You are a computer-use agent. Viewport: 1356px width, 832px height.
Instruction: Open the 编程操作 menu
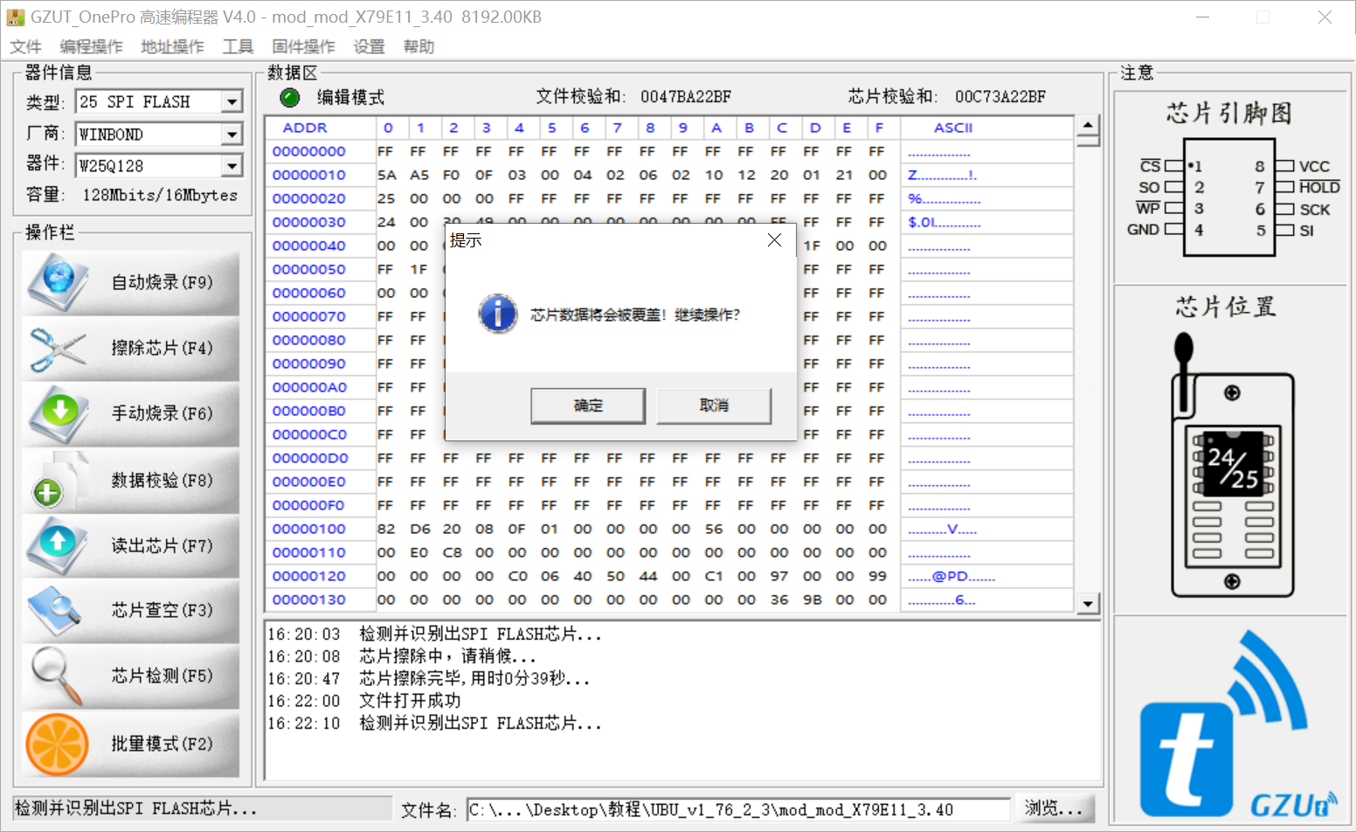(91, 46)
